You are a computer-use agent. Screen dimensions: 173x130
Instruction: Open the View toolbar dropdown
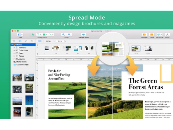point(20,34)
